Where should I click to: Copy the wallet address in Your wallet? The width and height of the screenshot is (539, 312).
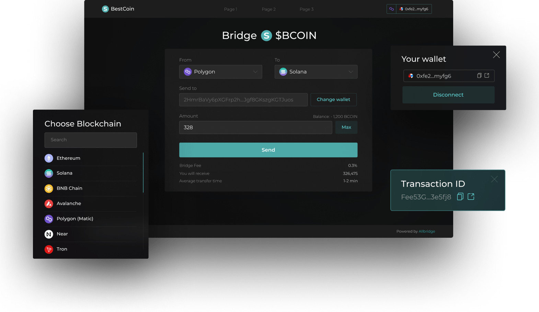(x=479, y=76)
